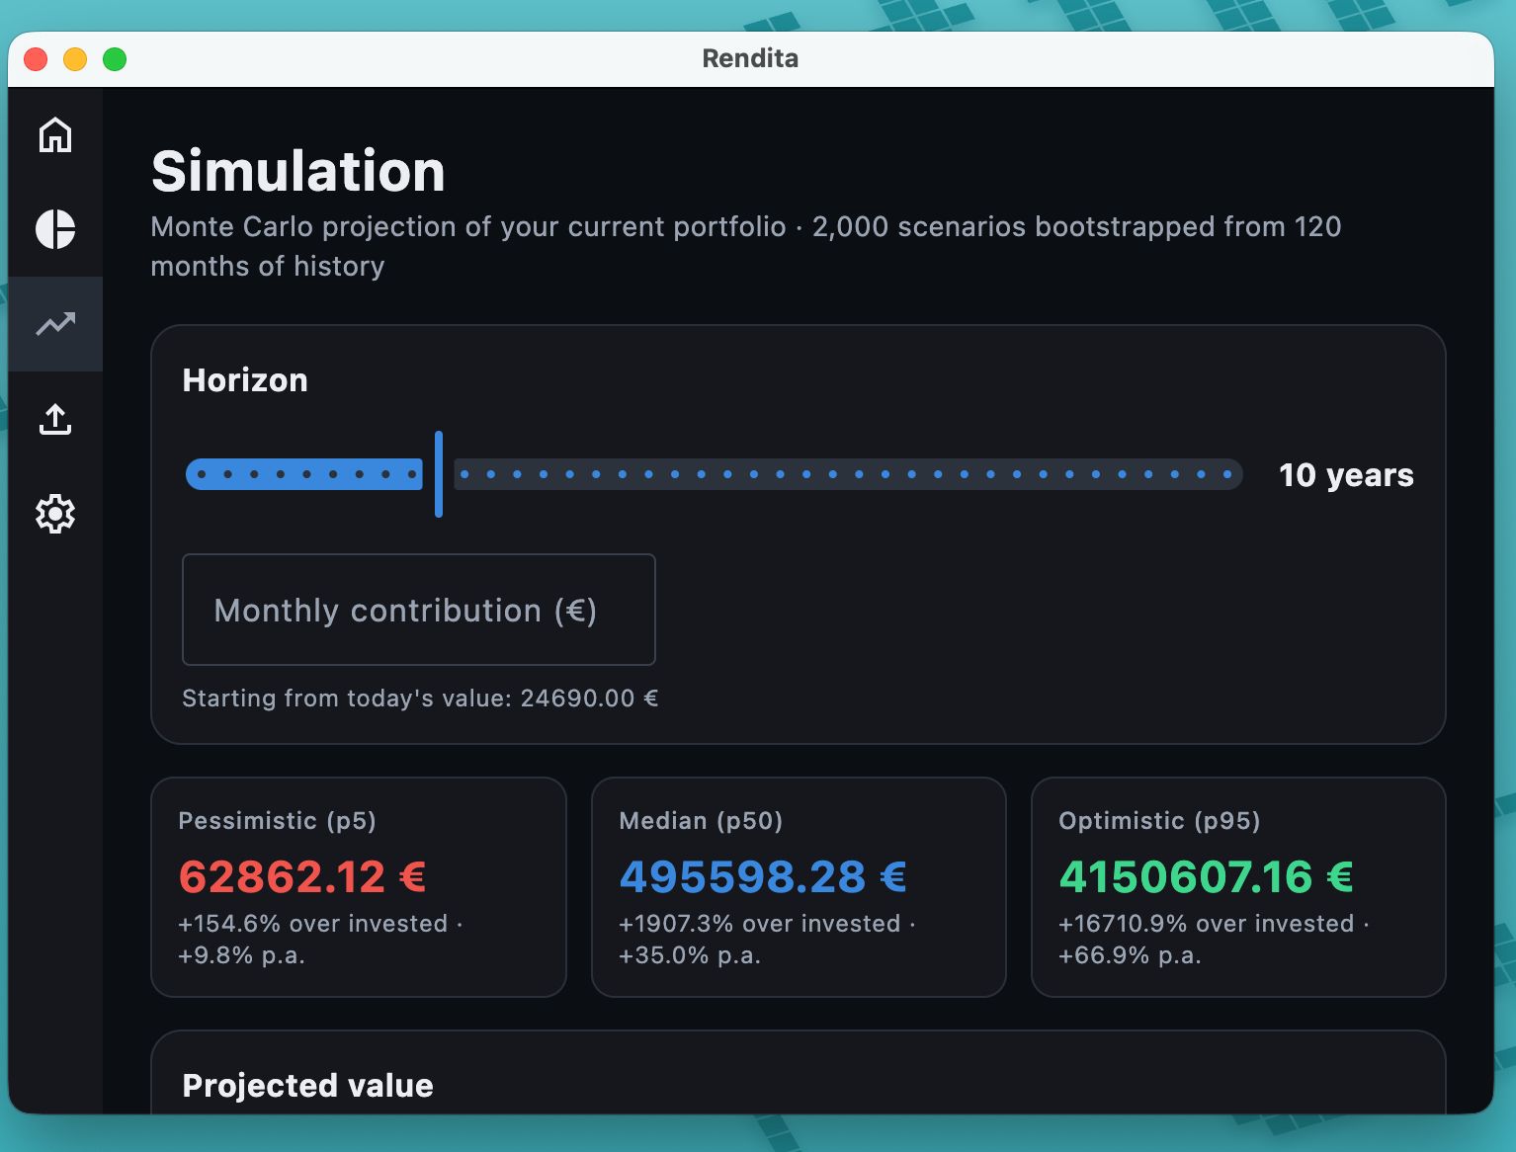Open the Home view in sidebar
1516x1152 pixels.
(55, 134)
